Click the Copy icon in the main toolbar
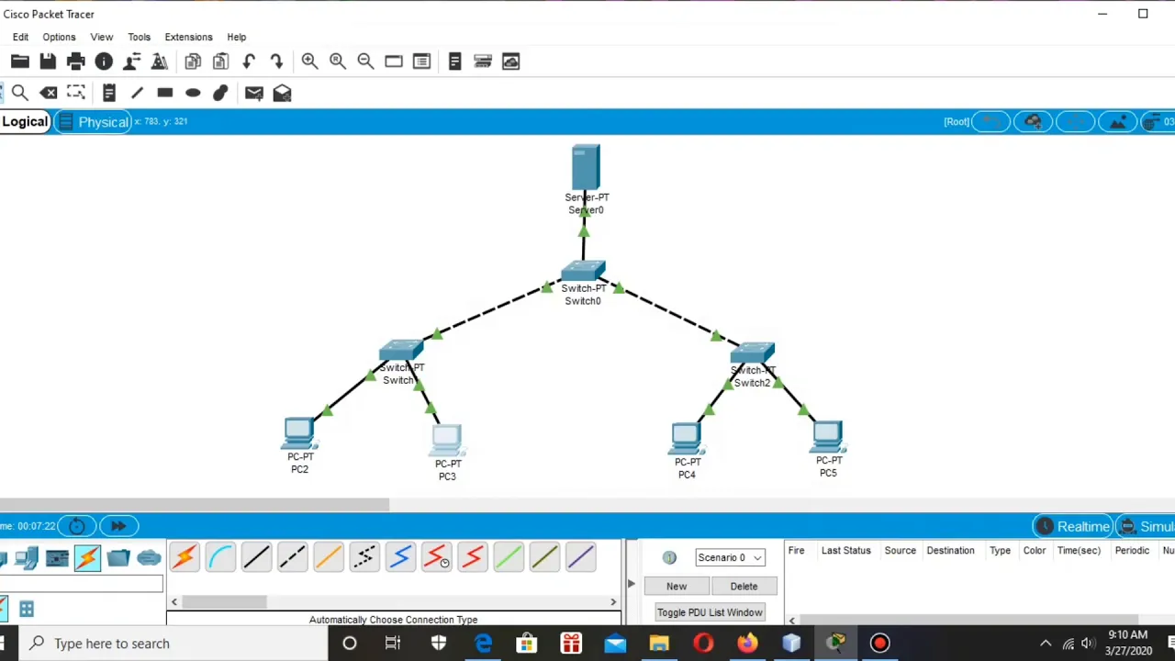The width and height of the screenshot is (1175, 661). pyautogui.click(x=193, y=62)
